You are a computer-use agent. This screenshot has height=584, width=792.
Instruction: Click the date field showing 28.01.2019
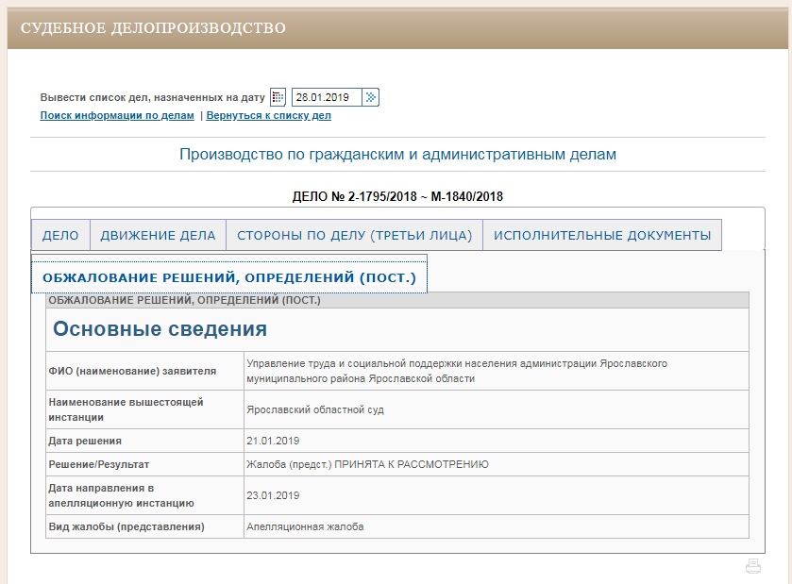[327, 97]
